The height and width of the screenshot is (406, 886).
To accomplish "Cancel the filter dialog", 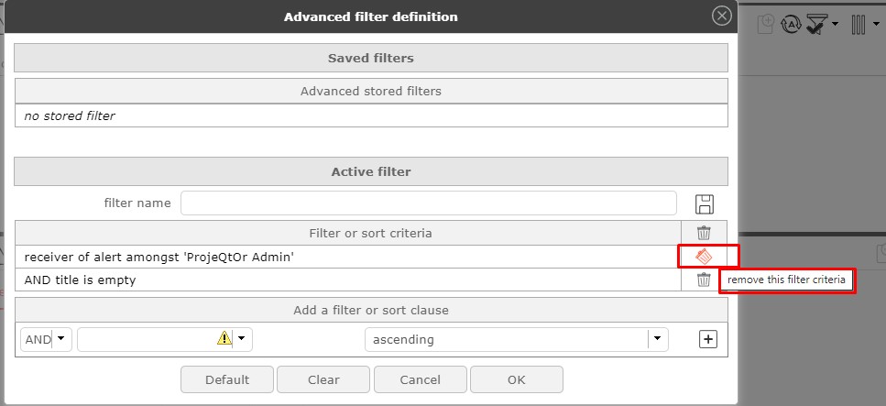I will (x=421, y=379).
